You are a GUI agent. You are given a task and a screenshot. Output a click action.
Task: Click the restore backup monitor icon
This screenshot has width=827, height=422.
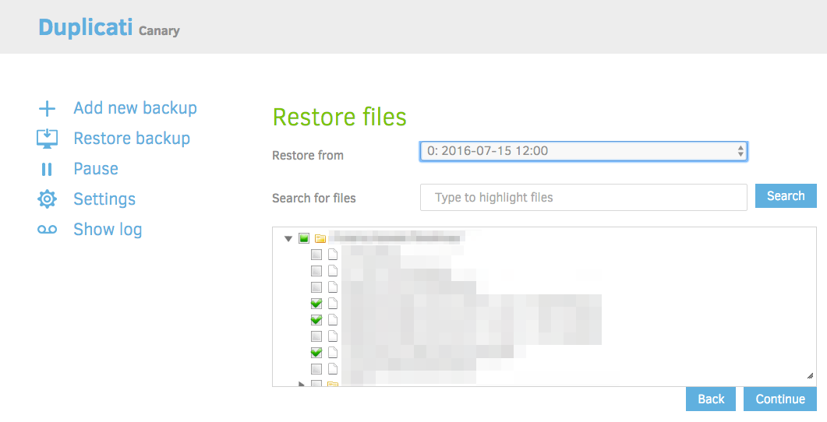coord(47,139)
